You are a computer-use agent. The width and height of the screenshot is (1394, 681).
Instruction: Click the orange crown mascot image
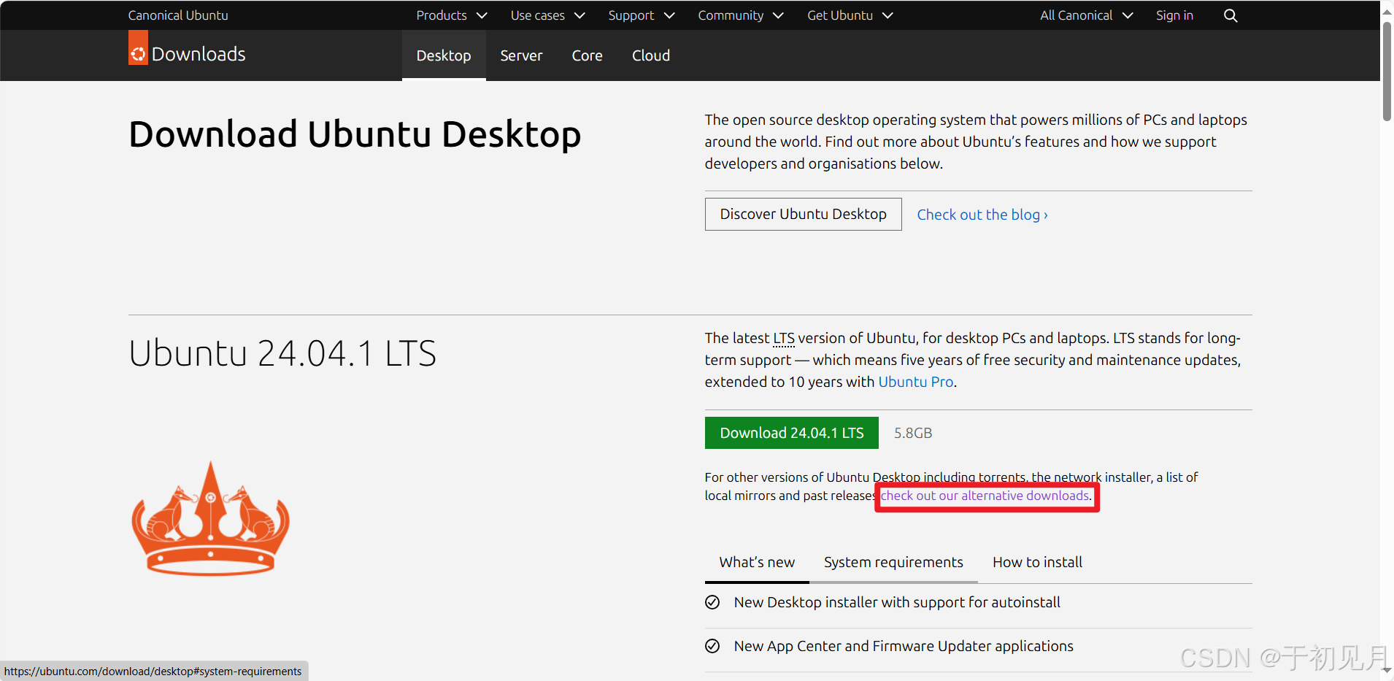coord(211,518)
